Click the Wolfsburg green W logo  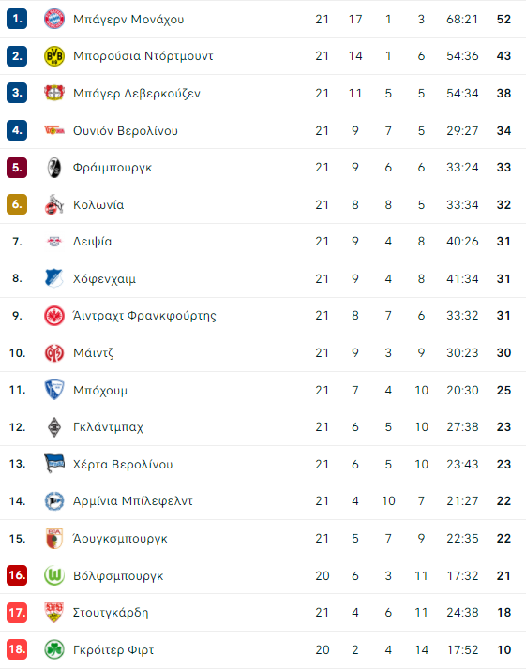click(x=54, y=575)
